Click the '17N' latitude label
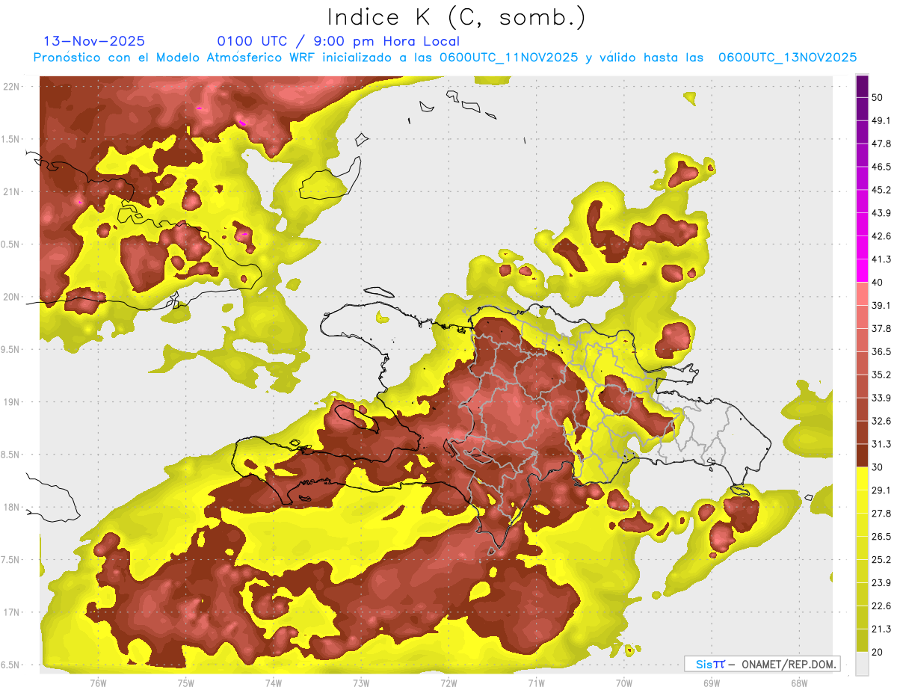Image resolution: width=897 pixels, height=693 pixels. tap(11, 612)
